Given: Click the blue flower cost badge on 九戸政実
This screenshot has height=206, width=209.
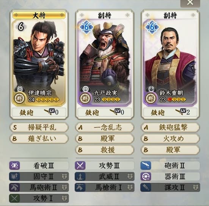Looking at the screenshot, I should pos(86,27).
